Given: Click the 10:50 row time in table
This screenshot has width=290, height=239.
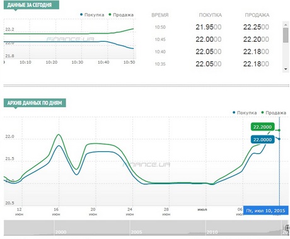Looking at the screenshot, I should tap(160, 27).
